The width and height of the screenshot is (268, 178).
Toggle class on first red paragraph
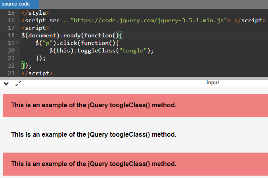[135, 105]
